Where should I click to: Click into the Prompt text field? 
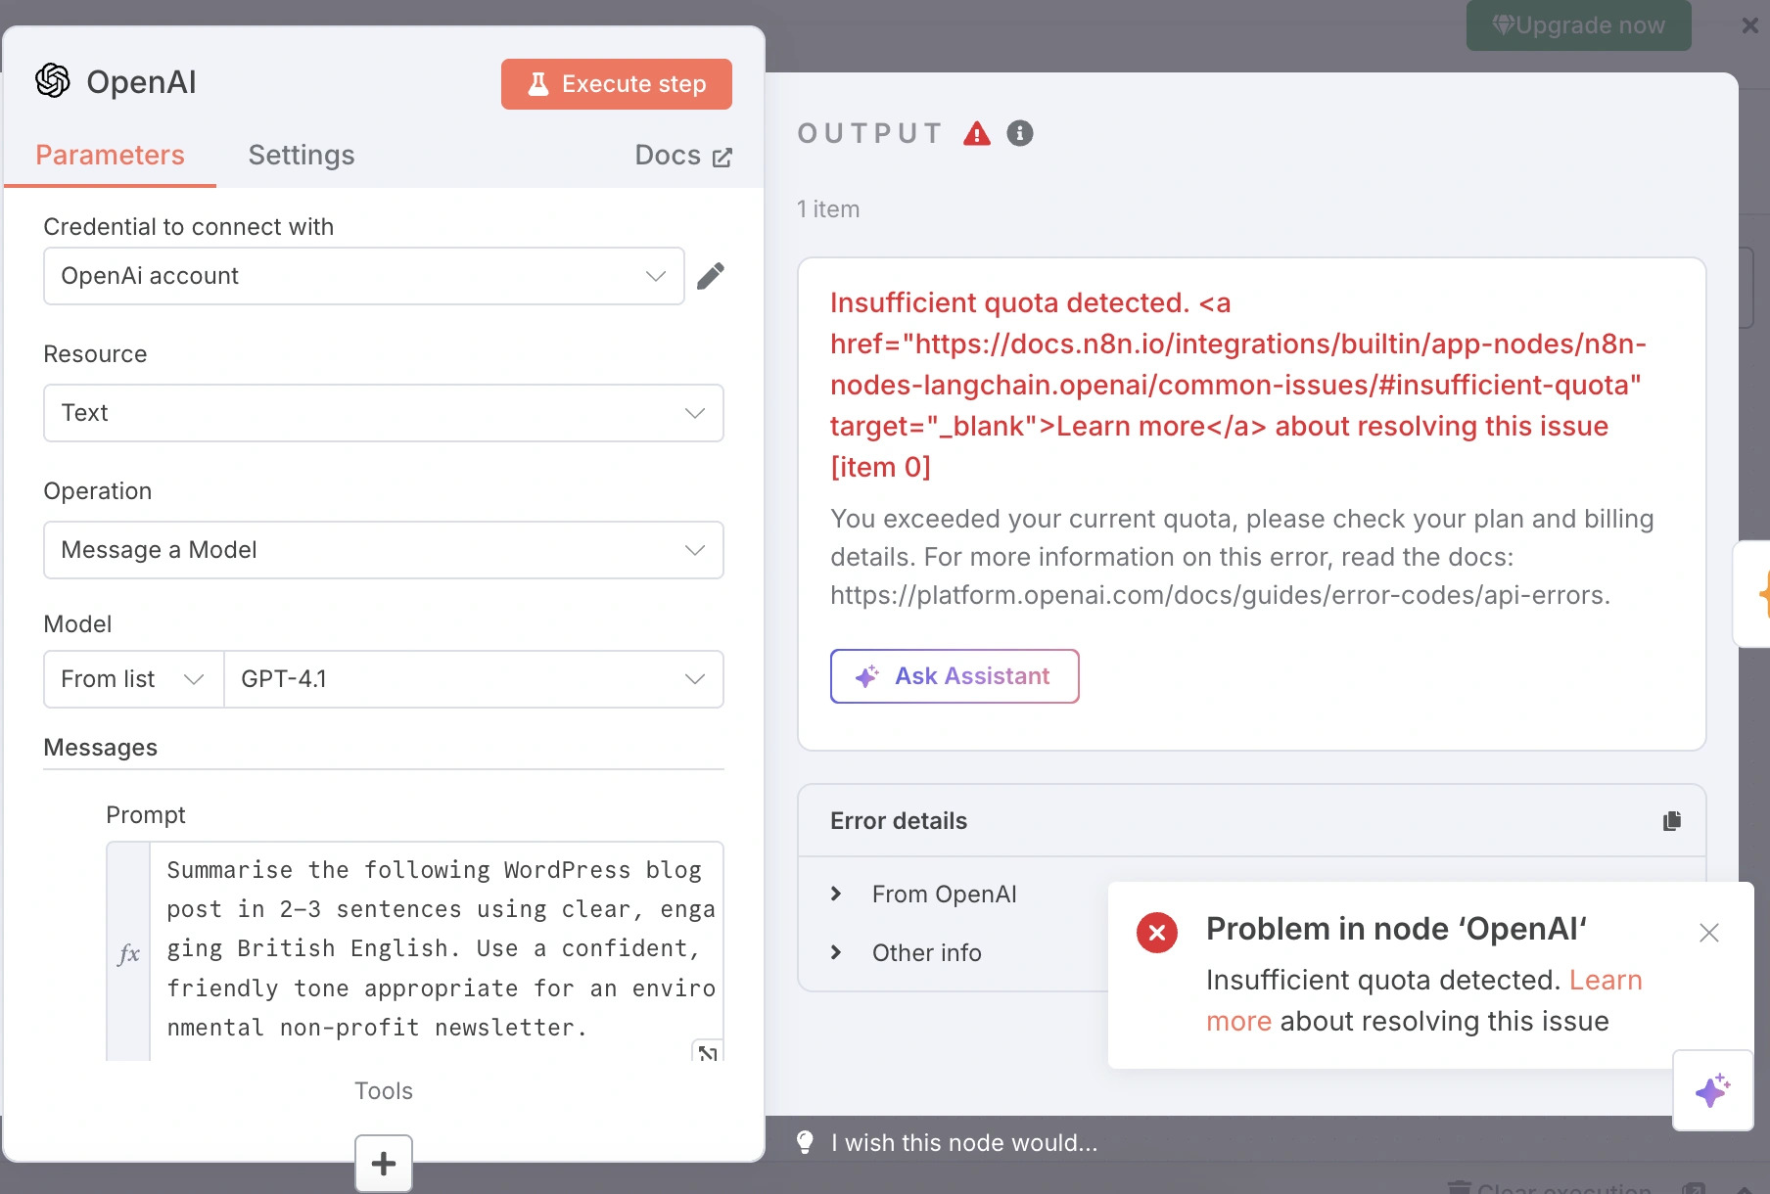click(437, 948)
